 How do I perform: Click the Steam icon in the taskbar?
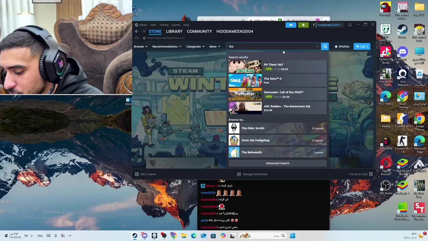pyautogui.click(x=134, y=236)
